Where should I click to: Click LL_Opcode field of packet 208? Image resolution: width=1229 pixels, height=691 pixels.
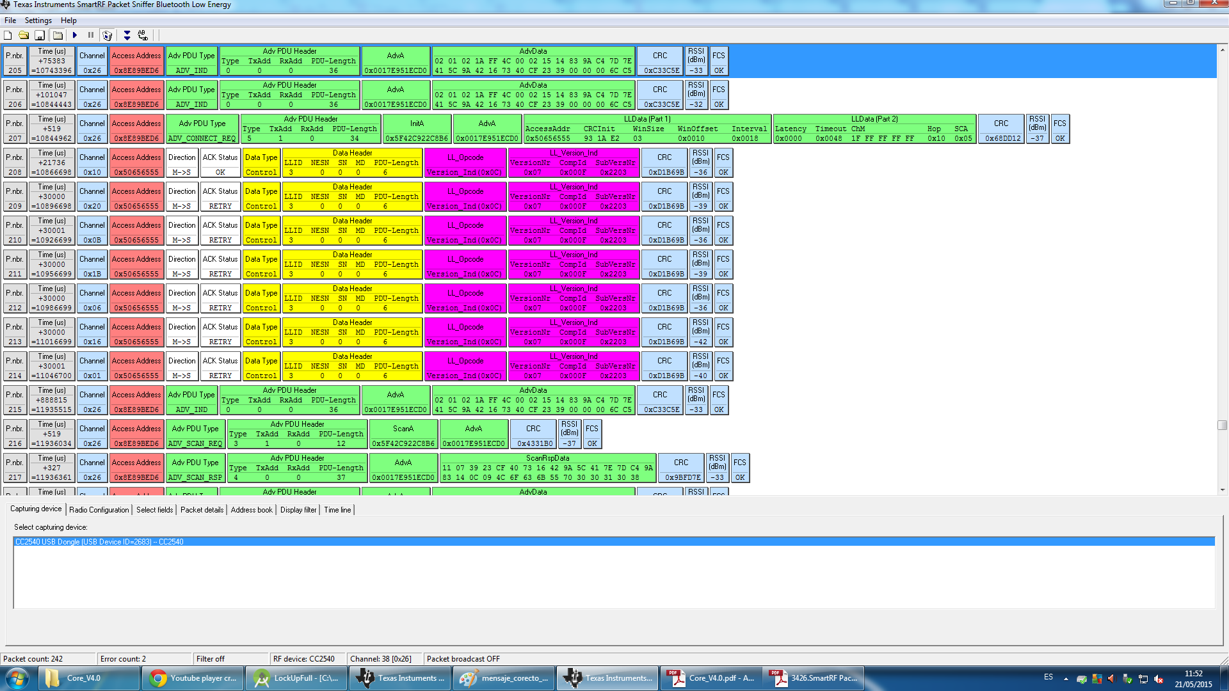pos(465,163)
